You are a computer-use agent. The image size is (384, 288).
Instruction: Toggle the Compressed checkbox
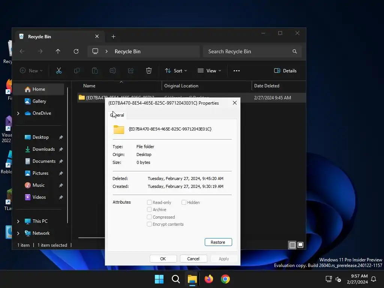click(149, 217)
